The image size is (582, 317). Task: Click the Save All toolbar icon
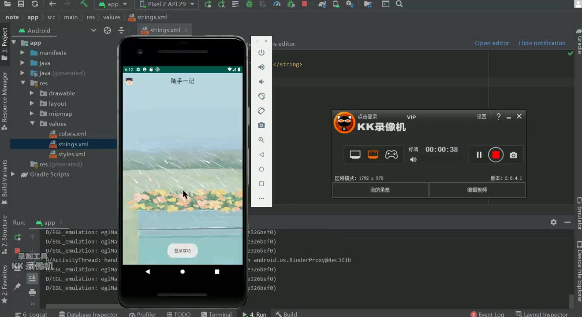point(21,4)
